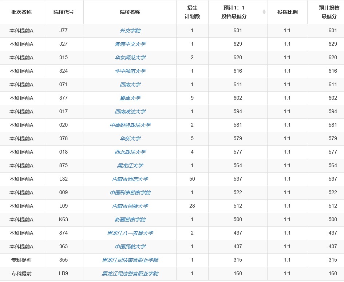
Task: Open the 内蒙古民族大学 link
Action: click(x=130, y=206)
